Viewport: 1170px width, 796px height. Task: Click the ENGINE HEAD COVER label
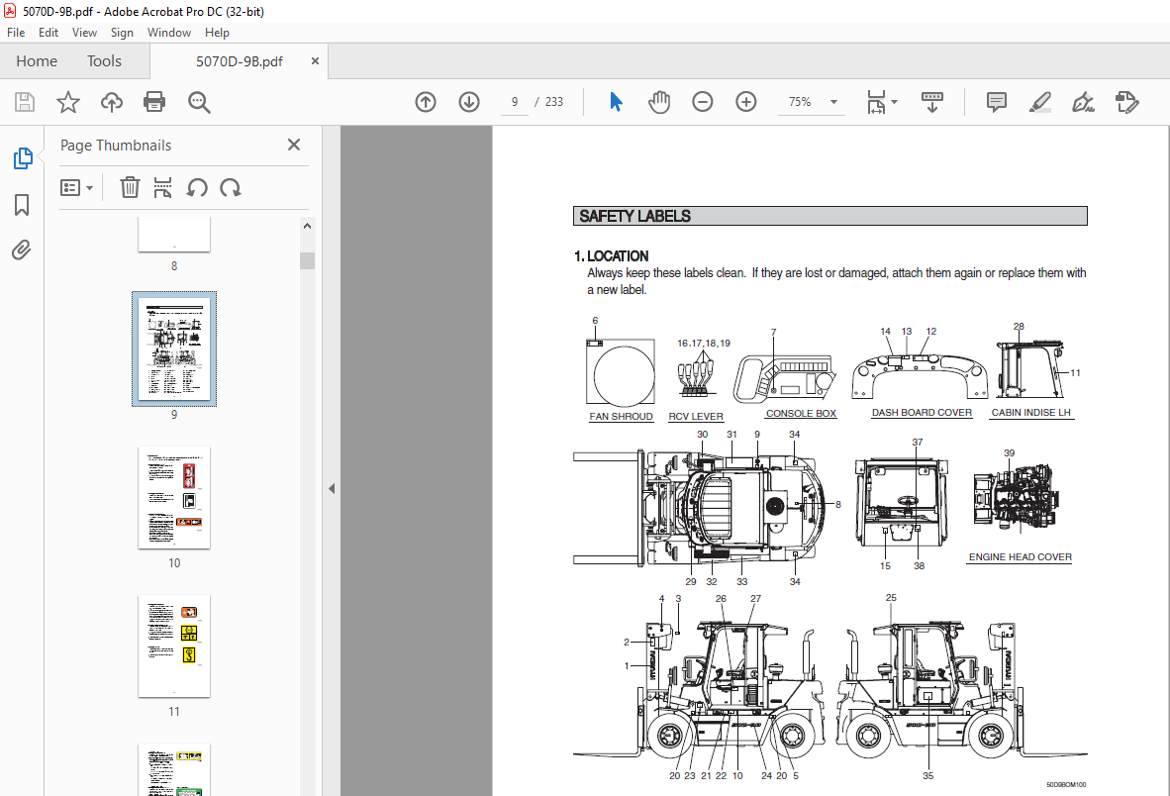pos(1020,557)
